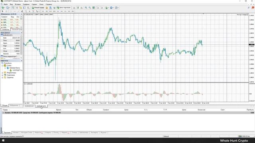The image size is (255, 143).
Task: Click the Время column header
Action: point(59,110)
